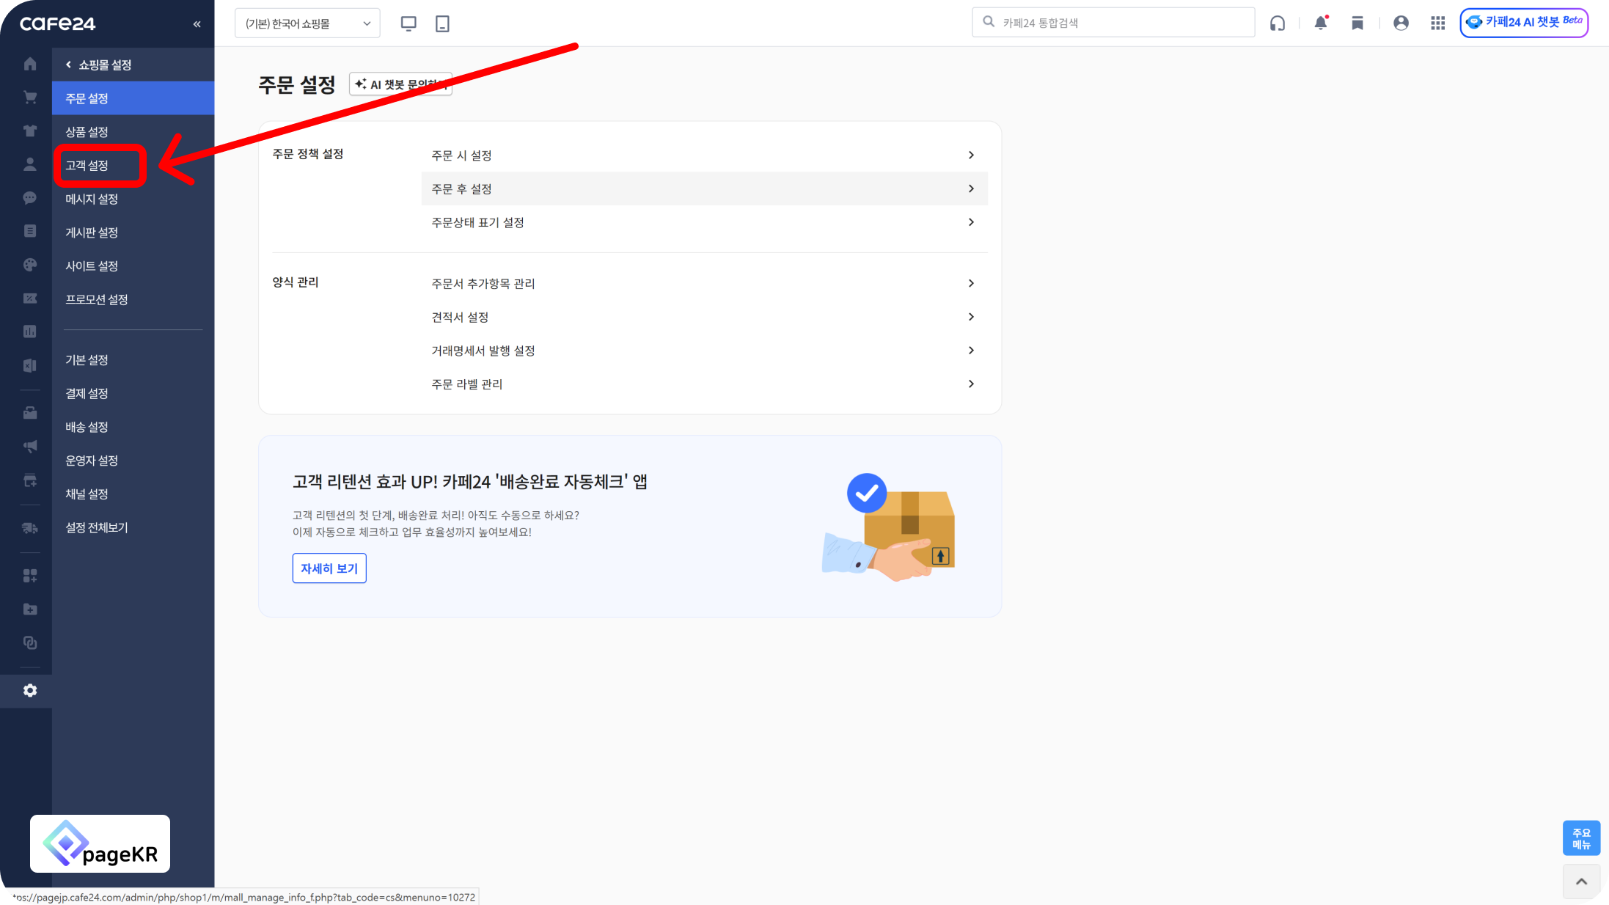Click scroll-to-top arrow button

(1581, 881)
